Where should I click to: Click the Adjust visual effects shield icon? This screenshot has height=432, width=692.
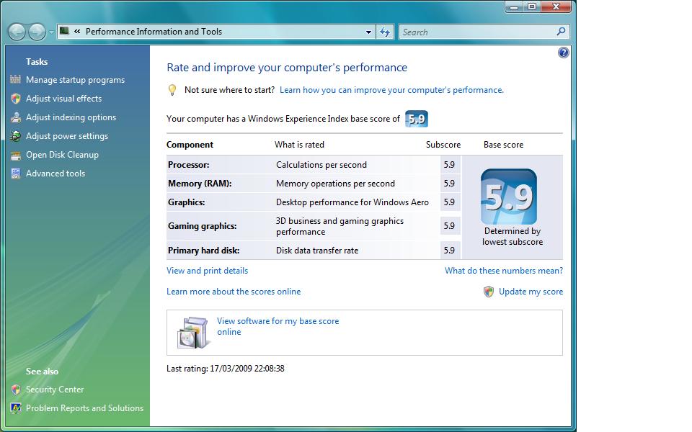pyautogui.click(x=15, y=99)
